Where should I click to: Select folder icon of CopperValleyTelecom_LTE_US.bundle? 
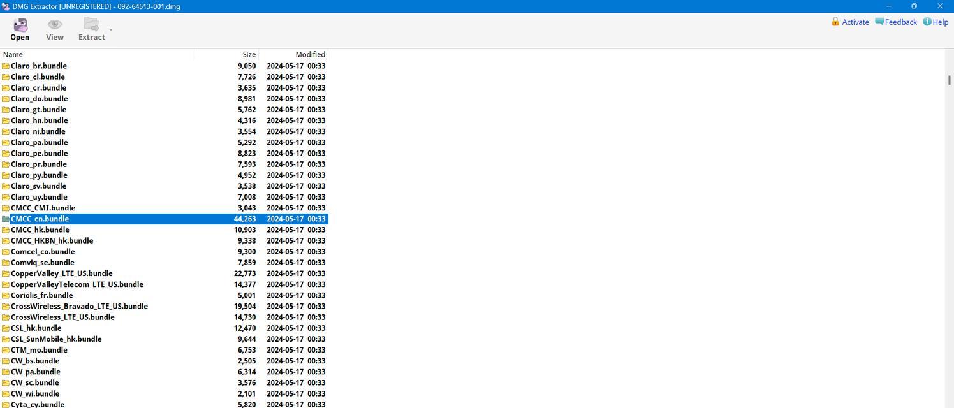point(6,284)
